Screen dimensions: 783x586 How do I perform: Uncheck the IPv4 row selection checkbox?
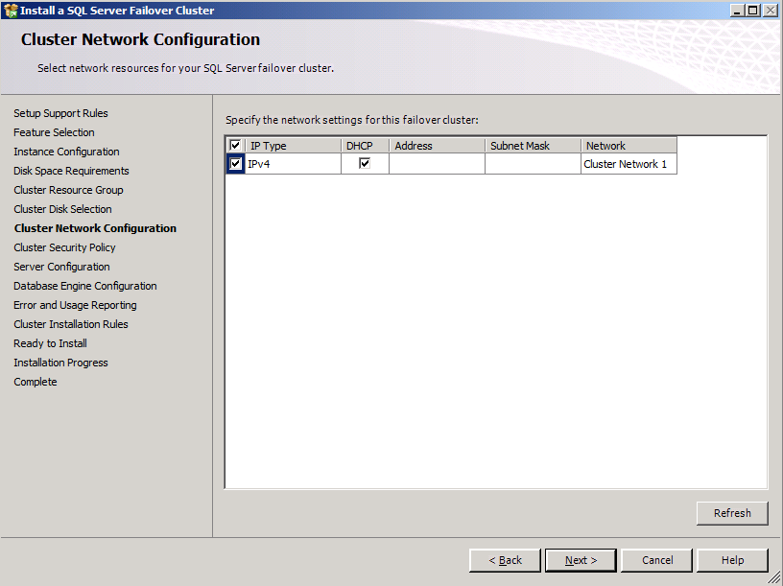pyautogui.click(x=235, y=163)
